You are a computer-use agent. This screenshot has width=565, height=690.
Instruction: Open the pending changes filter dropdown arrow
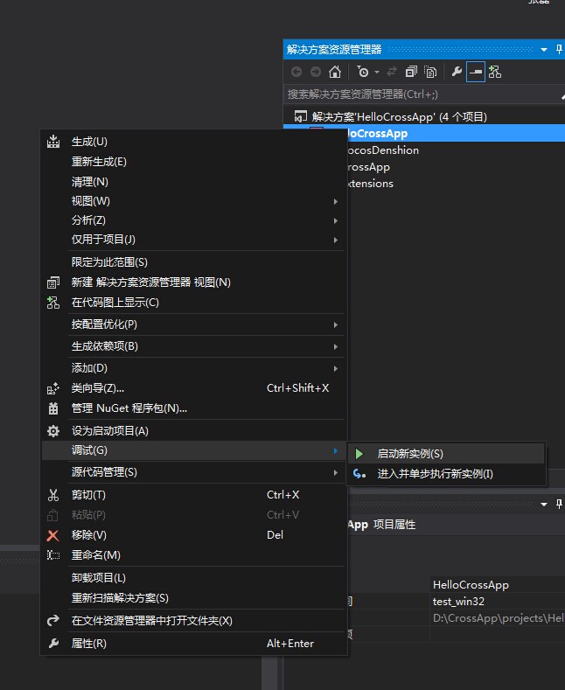(x=377, y=73)
